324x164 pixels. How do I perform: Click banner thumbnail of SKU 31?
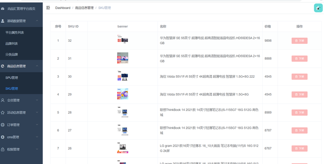click(x=123, y=58)
